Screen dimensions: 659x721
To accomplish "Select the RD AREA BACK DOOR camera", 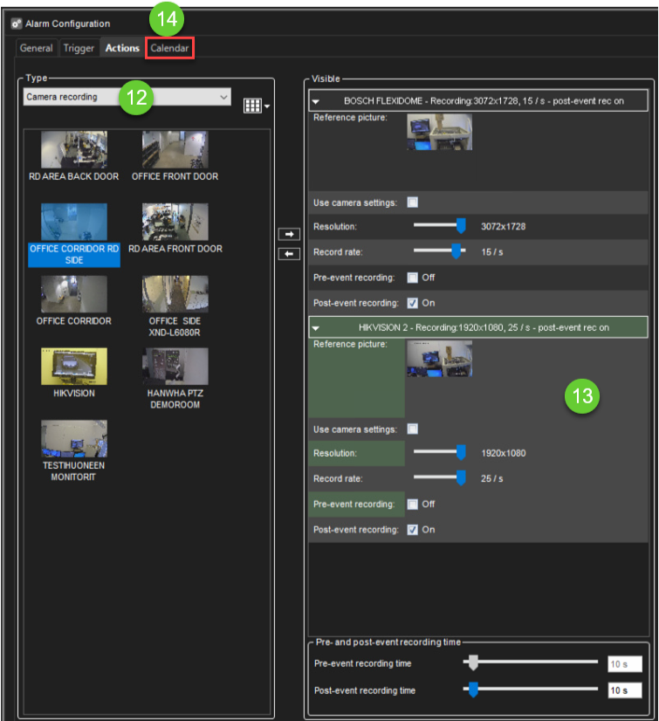I will 73,150.
